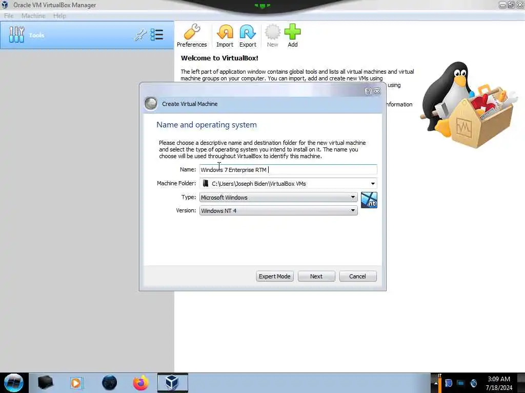The width and height of the screenshot is (525, 393).
Task: Click the VirtualBox taskbar button
Action: (172, 383)
